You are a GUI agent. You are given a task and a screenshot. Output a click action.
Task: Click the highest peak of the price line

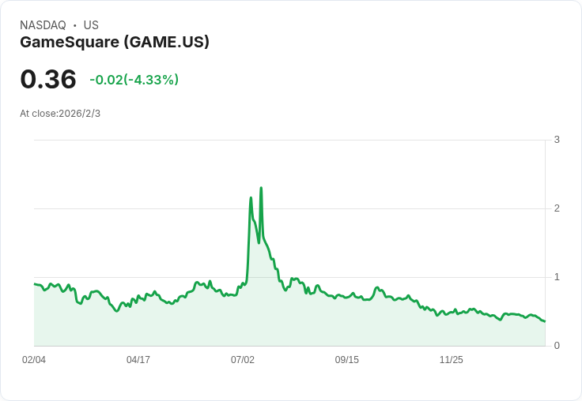click(261, 188)
